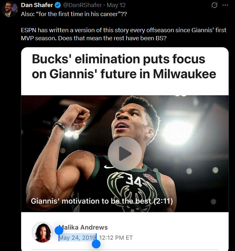Open the Grok explain icon
This screenshot has width=235, height=251.
[214, 5]
